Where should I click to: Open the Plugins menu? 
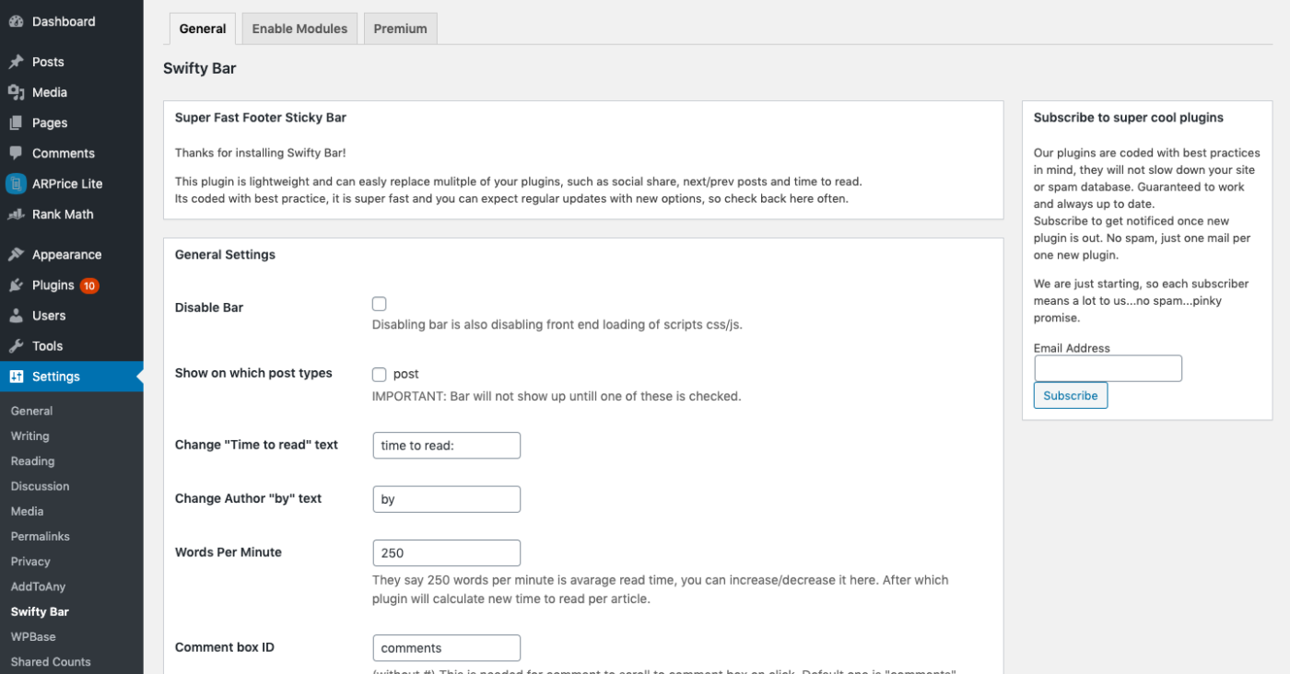click(72, 285)
